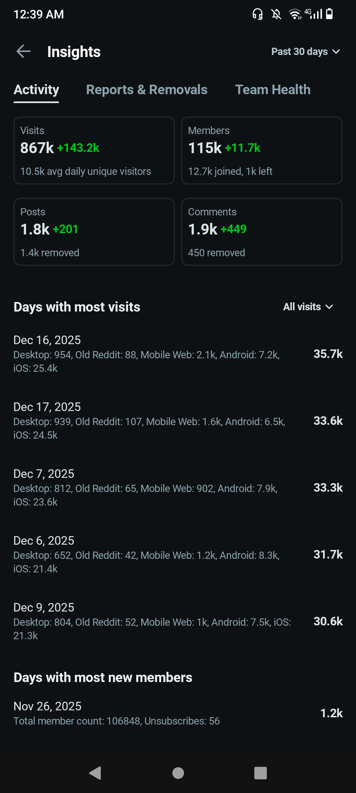This screenshot has width=356, height=793.
Task: Tap the battery indicator icon
Action: [x=329, y=14]
